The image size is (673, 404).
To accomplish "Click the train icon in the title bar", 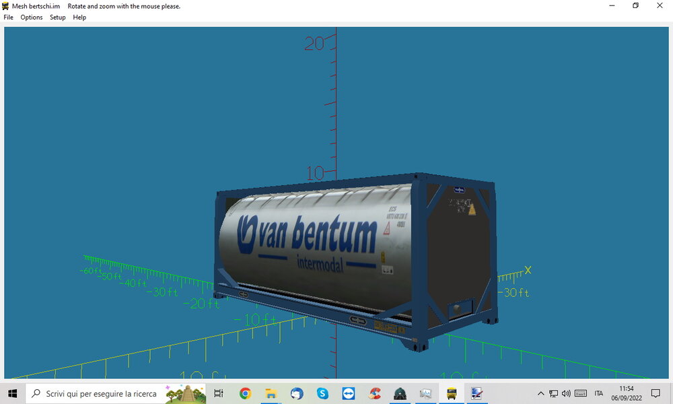I will [5, 6].
